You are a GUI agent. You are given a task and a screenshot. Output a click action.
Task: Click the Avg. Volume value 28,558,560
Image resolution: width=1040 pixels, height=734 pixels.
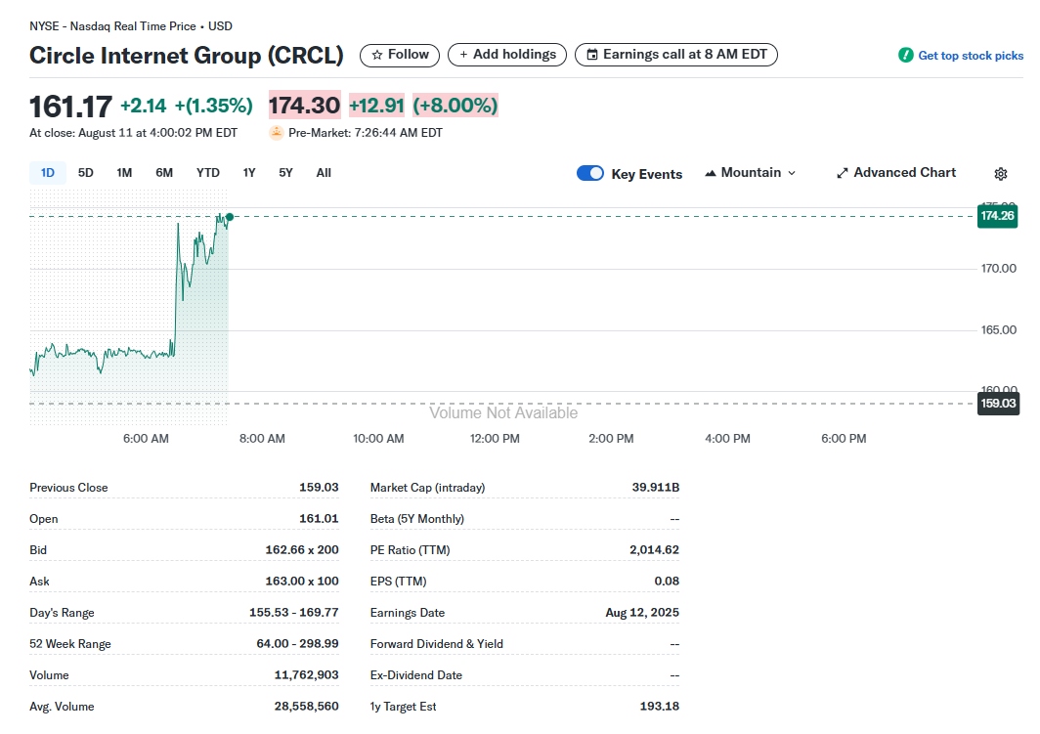[307, 707]
